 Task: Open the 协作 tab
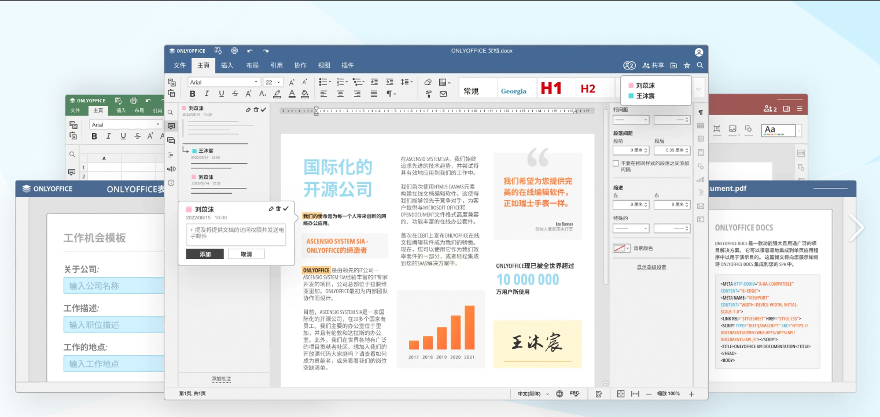[x=300, y=65]
